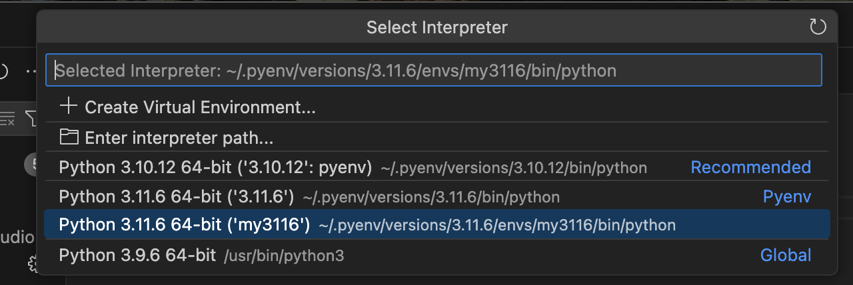Click the filter funnel icon behind the dialog
This screenshot has width=853, height=285.
[31, 119]
